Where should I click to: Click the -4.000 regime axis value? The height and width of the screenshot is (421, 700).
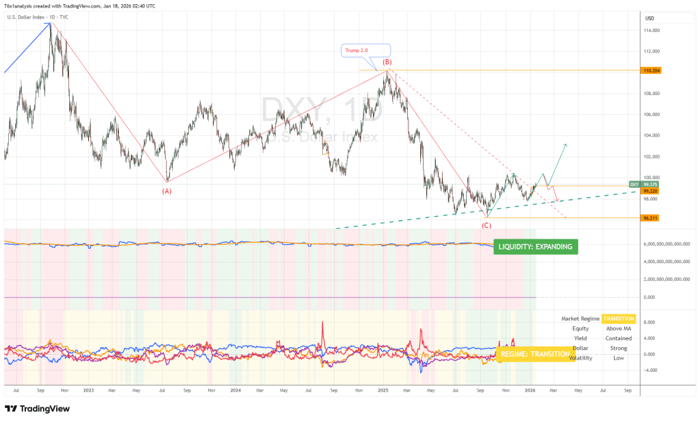click(x=650, y=370)
